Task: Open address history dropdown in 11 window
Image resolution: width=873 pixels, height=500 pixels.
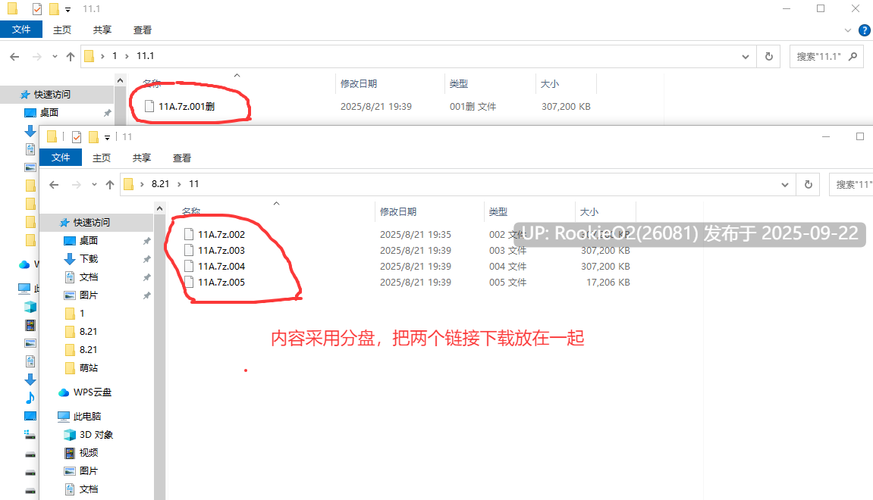Action: click(785, 184)
